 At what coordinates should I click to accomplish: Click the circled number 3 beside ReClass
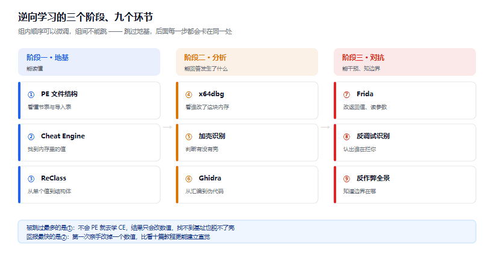(31, 179)
